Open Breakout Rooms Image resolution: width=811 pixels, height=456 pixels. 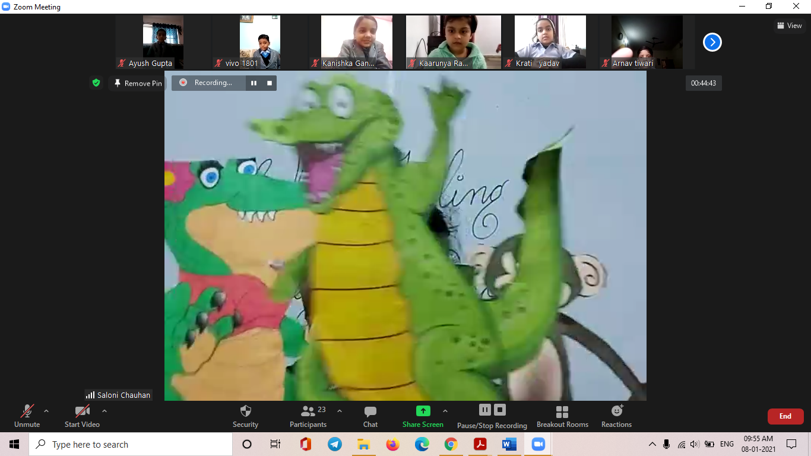[562, 416]
